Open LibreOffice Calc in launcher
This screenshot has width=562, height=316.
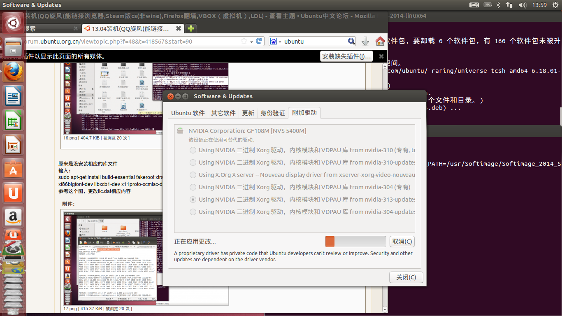[x=13, y=120]
